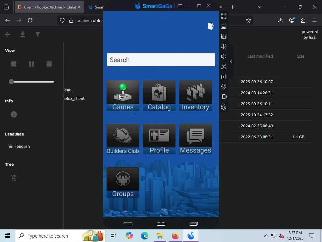
Task: Tap the Android recent apps button
Action: (x=194, y=224)
